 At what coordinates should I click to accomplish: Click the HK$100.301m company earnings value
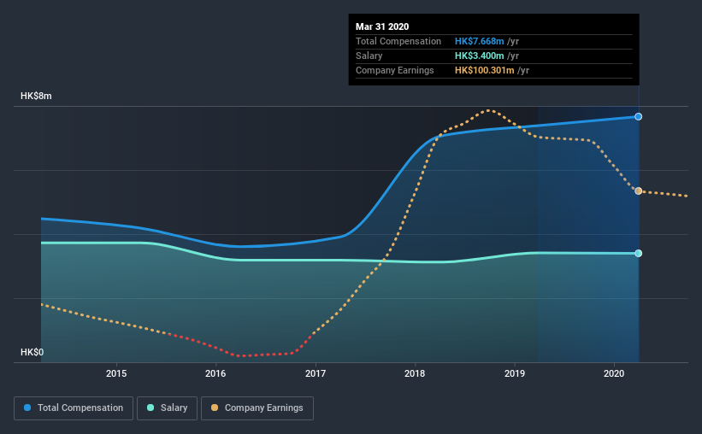click(x=485, y=70)
